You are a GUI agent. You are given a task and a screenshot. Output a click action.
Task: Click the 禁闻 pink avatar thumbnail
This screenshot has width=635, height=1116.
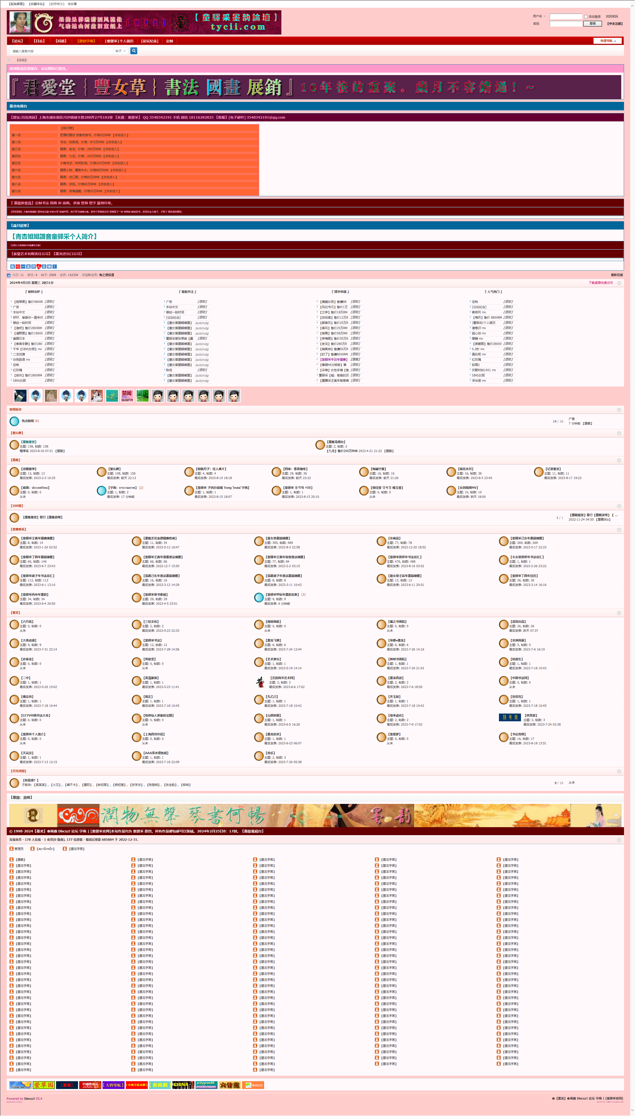[127, 396]
